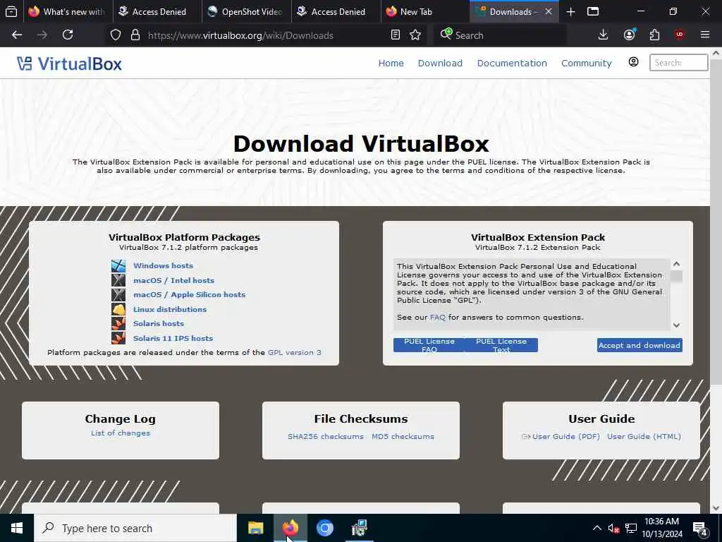Image resolution: width=722 pixels, height=542 pixels.
Task: Click Accept and download button
Action: pos(640,345)
